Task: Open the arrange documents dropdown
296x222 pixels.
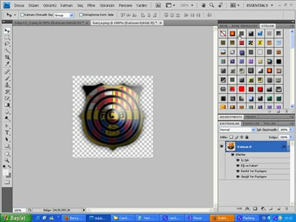Action: point(235,5)
